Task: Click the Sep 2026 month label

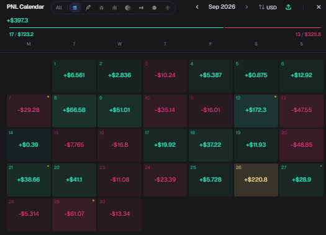Action: pyautogui.click(x=222, y=7)
